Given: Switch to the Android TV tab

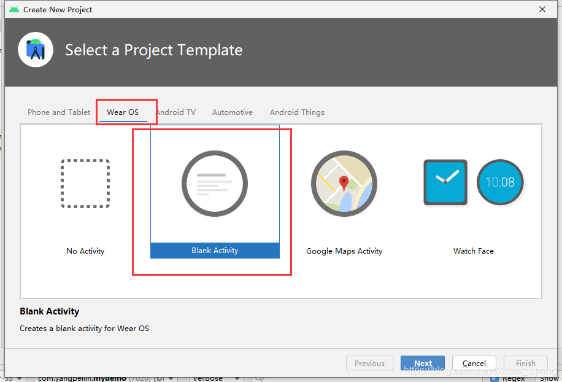Looking at the screenshot, I should (x=176, y=112).
